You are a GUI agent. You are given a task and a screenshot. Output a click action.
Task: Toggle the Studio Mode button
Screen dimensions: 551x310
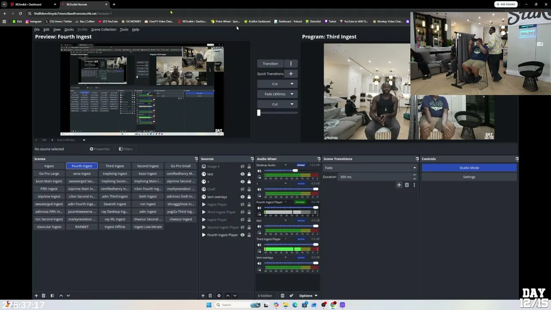tap(469, 168)
